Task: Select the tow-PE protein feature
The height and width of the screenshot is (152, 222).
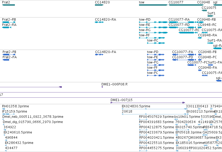Action: point(156,60)
